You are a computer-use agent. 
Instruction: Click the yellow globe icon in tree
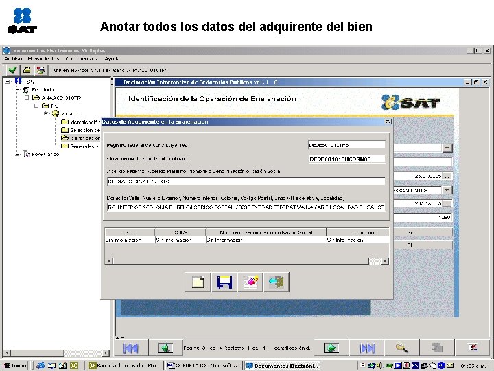click(x=56, y=113)
